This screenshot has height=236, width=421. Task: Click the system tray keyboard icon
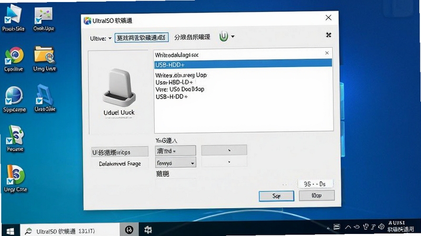click(x=337, y=227)
